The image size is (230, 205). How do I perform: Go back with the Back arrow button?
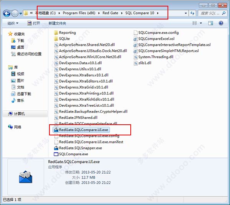pos(7,13)
